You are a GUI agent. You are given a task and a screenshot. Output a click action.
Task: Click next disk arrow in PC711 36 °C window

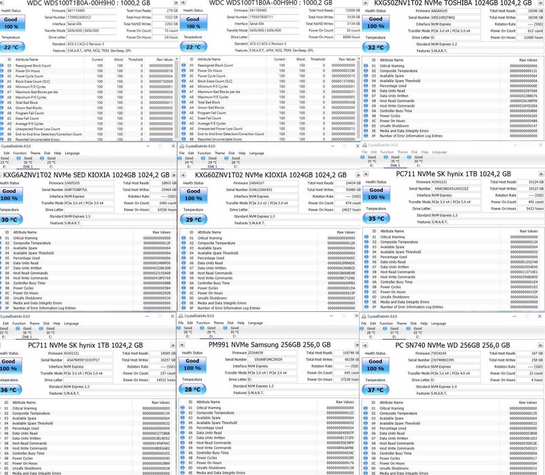[173, 345]
